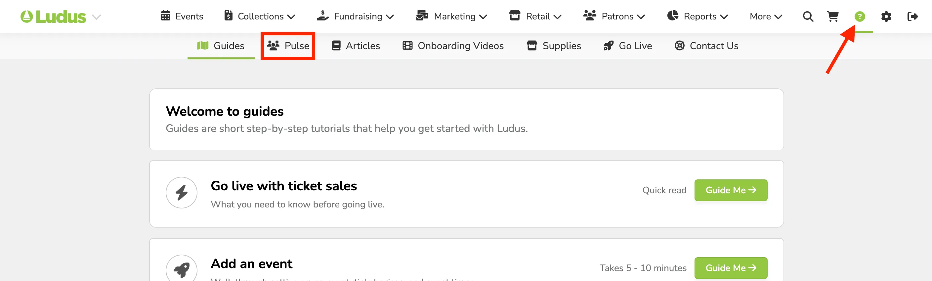Click the green help question mark icon
The image size is (932, 281).
(x=860, y=16)
